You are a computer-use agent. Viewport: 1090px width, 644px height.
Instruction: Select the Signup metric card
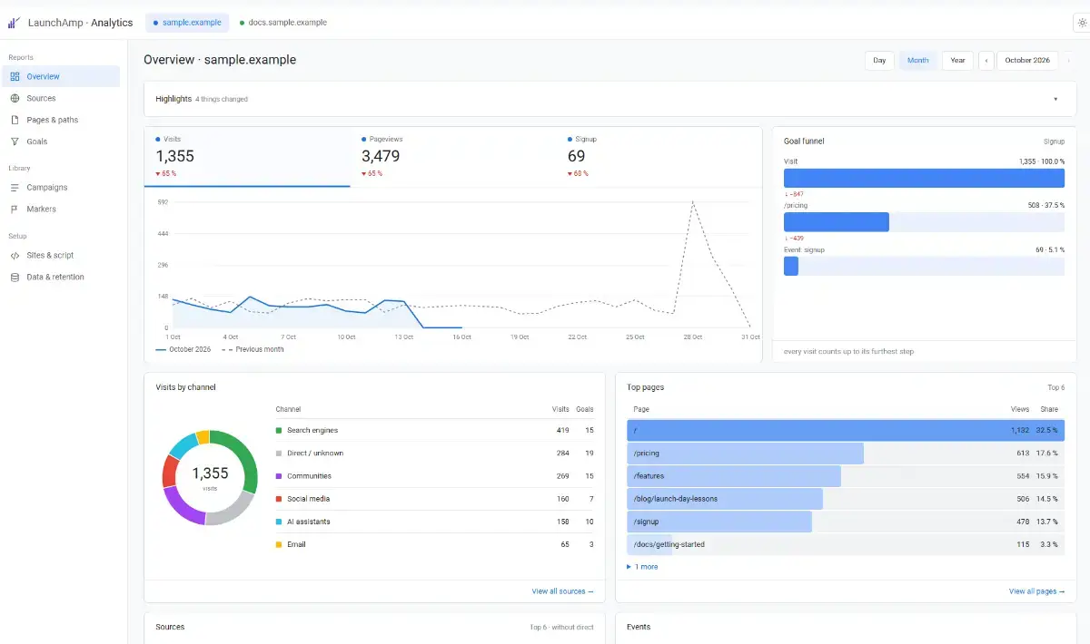click(659, 157)
